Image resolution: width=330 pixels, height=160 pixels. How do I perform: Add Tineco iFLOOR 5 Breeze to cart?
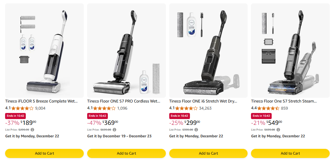click(x=44, y=153)
